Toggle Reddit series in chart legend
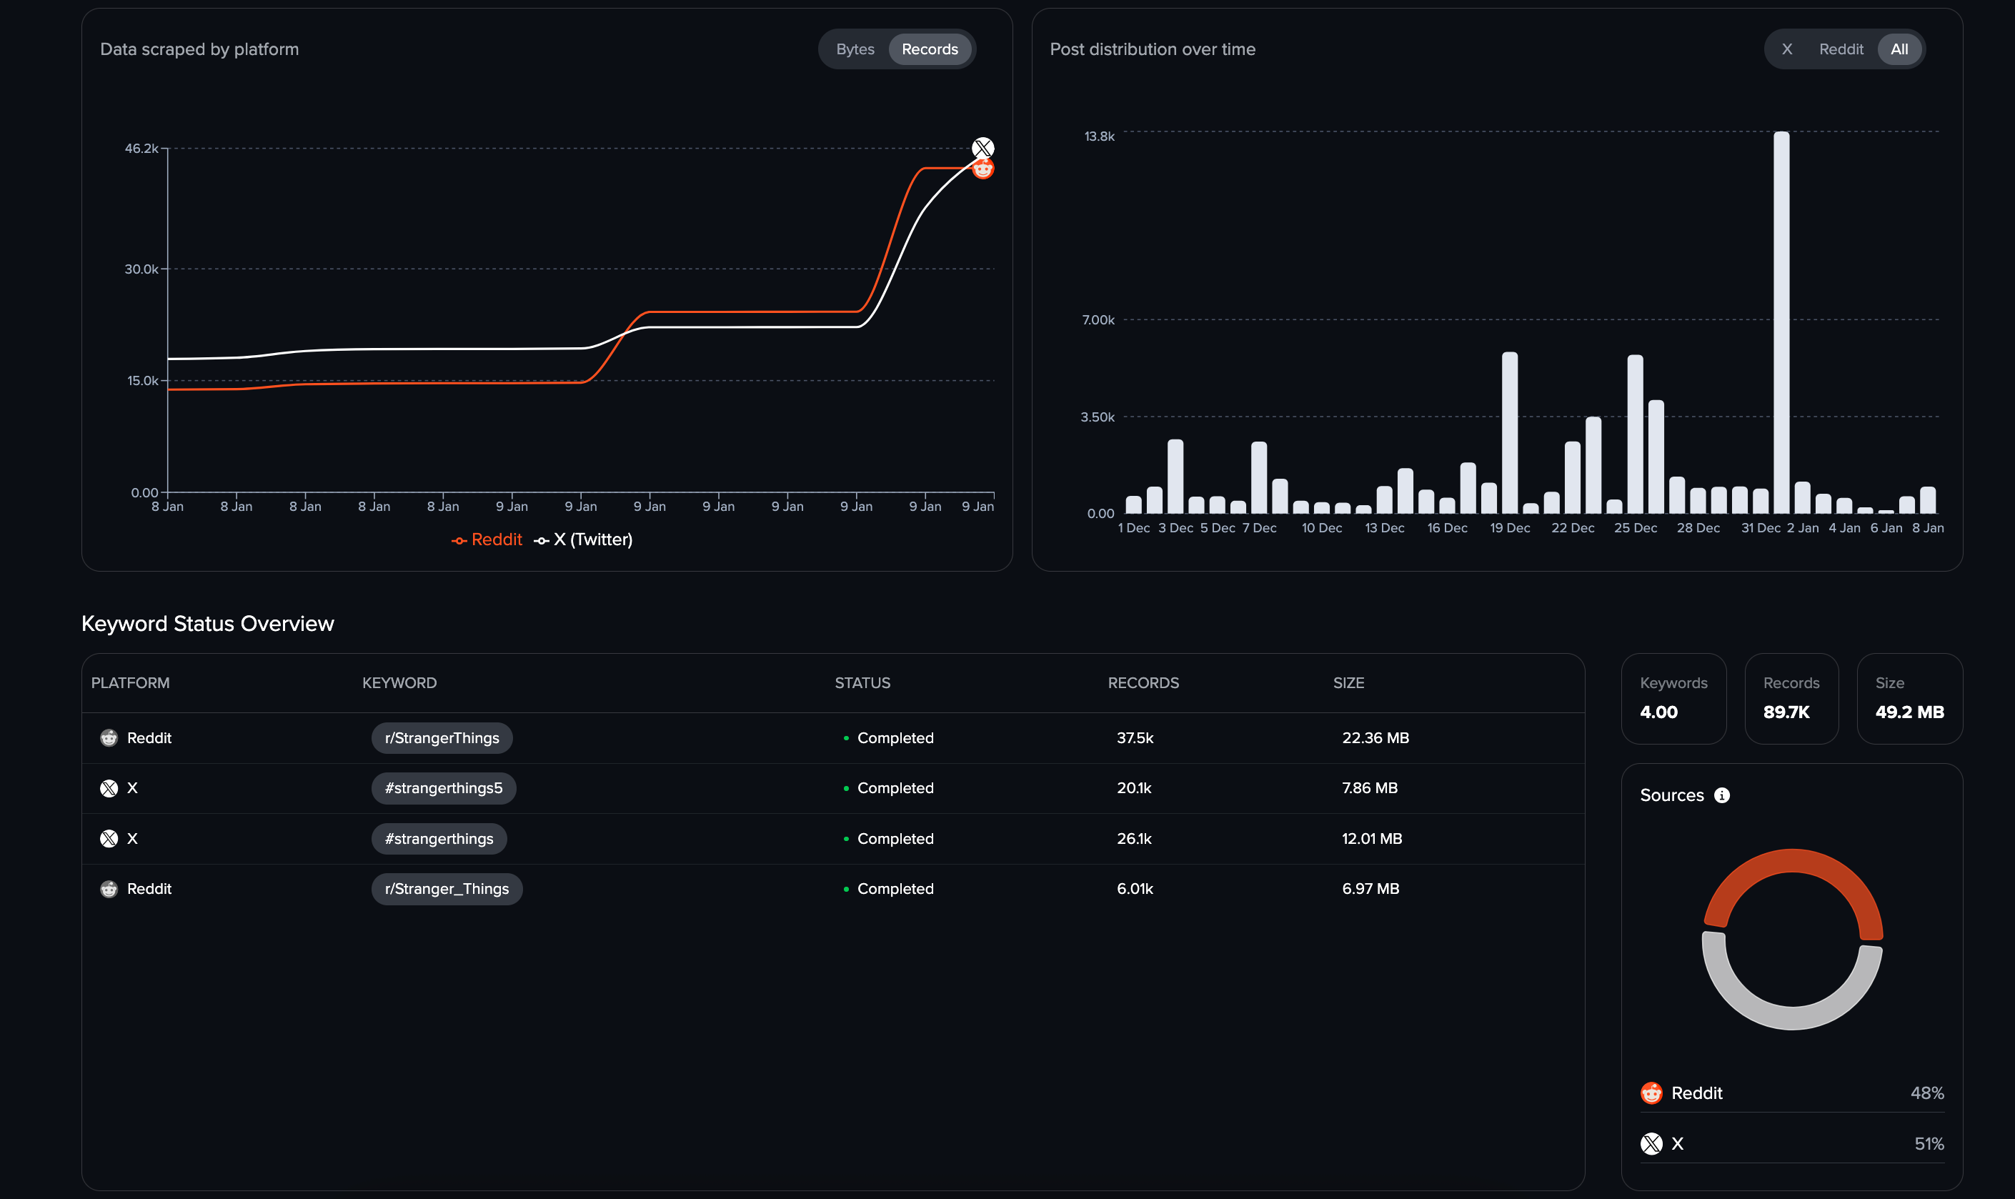The width and height of the screenshot is (2015, 1199). 487,539
